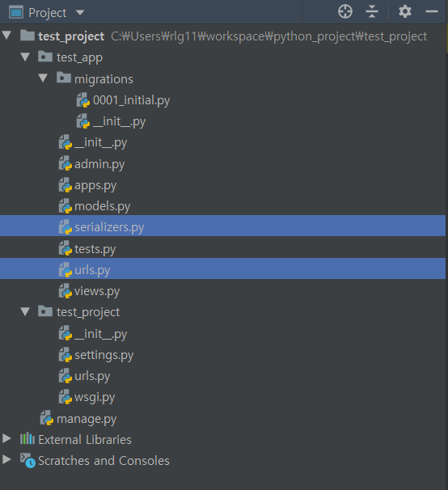448x490 pixels.
Task: Click the C:\Users\rlg11 project path text
Action: pyautogui.click(x=268, y=36)
